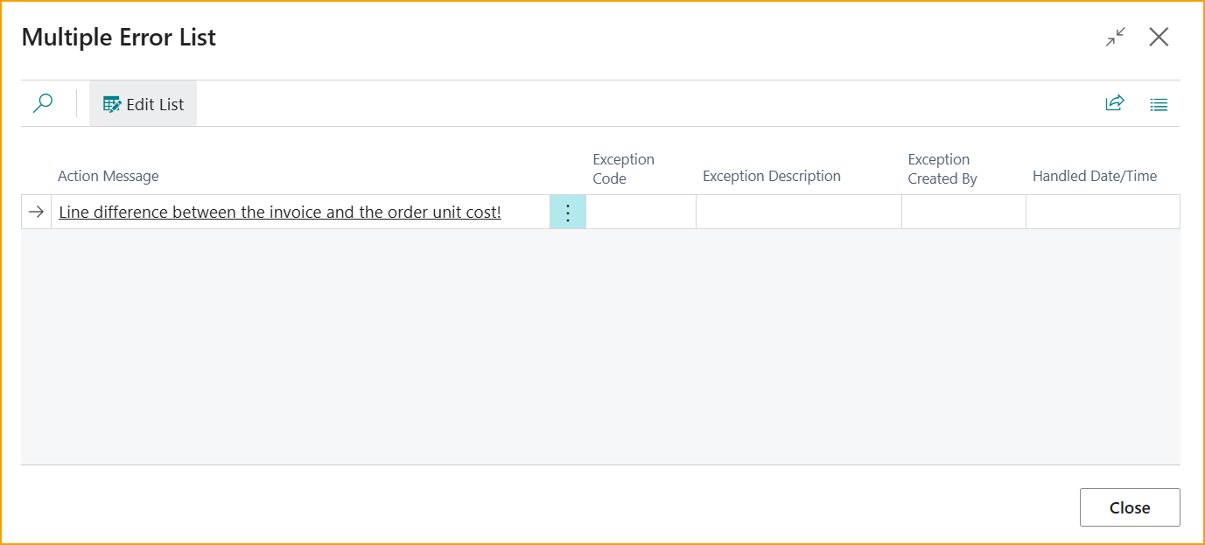The image size is (1205, 545).
Task: Click the empty Exception Code cell
Action: pos(641,213)
